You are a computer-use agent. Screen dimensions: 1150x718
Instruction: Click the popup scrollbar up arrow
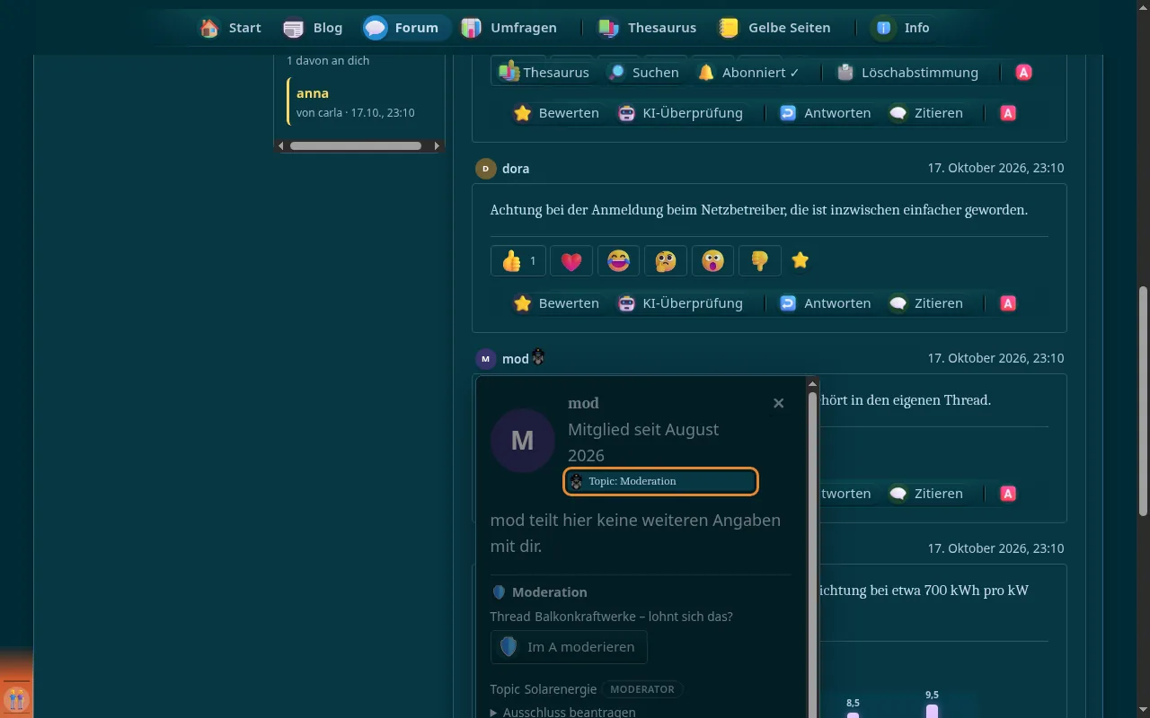[812, 384]
